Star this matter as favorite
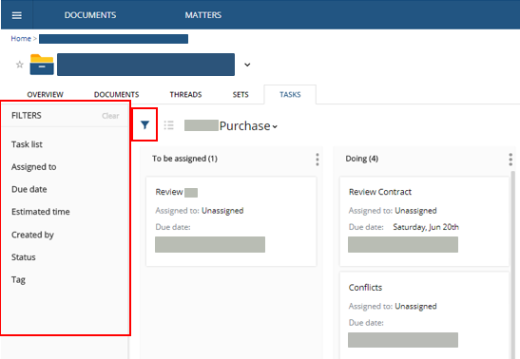 (20, 65)
